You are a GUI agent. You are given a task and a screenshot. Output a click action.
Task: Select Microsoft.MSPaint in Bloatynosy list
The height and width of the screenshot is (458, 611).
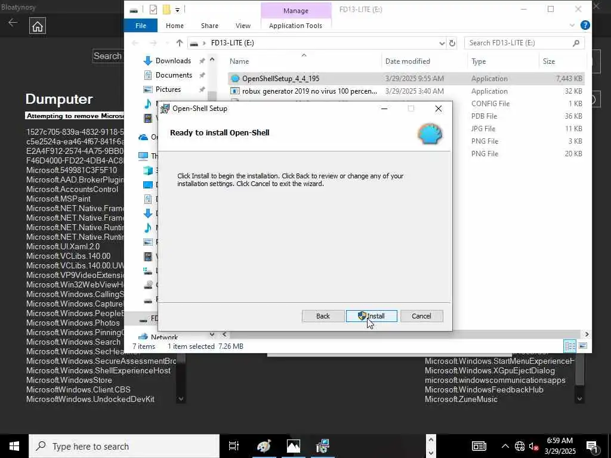click(58, 199)
